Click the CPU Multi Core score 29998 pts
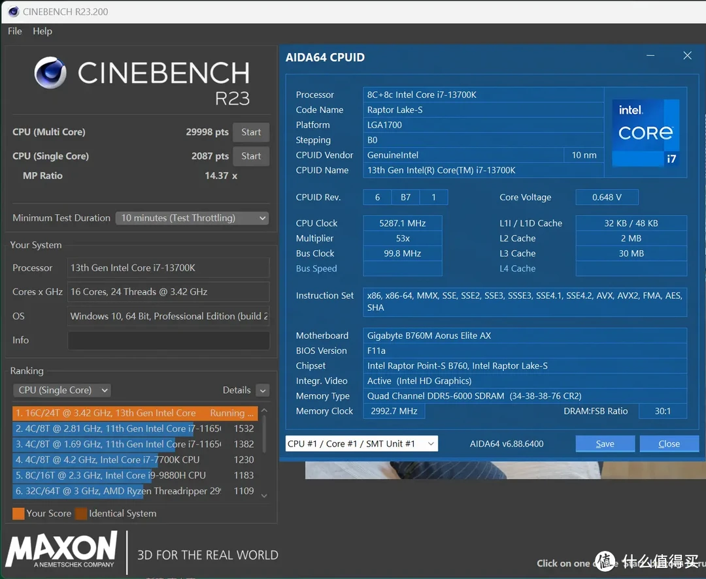 (207, 132)
